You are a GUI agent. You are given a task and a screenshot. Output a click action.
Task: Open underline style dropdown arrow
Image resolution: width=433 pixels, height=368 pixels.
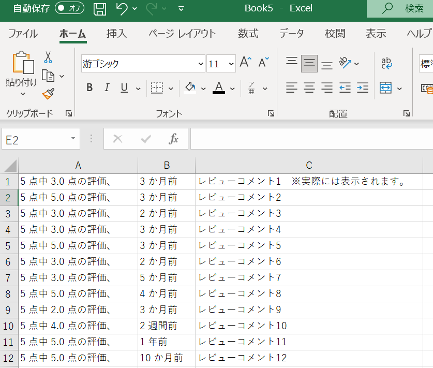138,89
